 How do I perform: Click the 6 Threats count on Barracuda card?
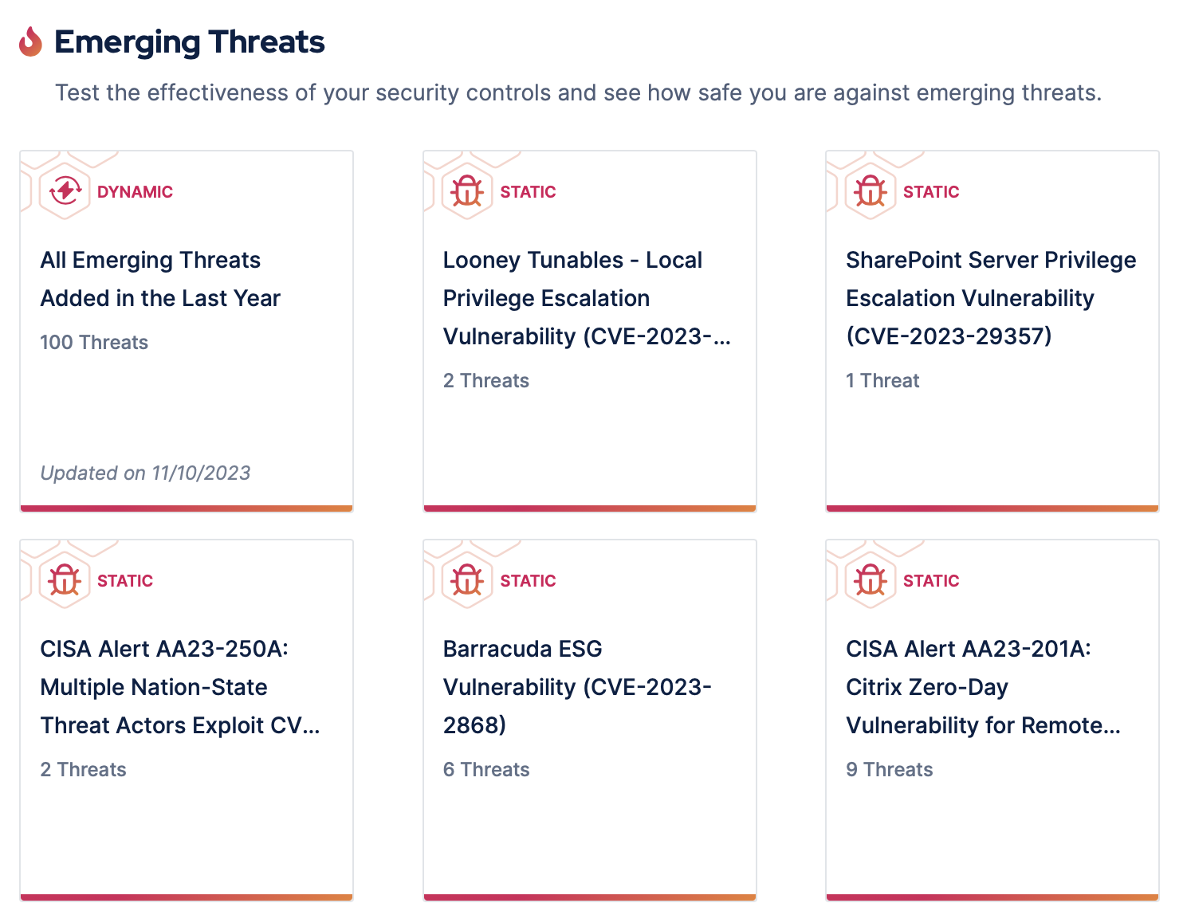(x=486, y=770)
